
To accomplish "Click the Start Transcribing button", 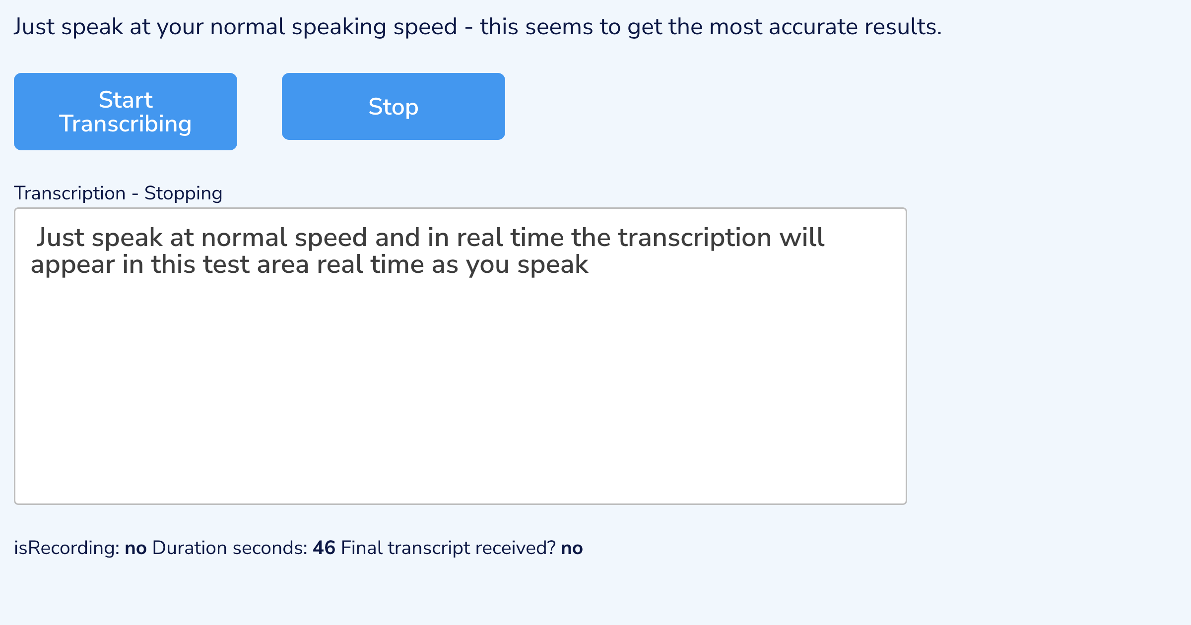I will pos(125,112).
